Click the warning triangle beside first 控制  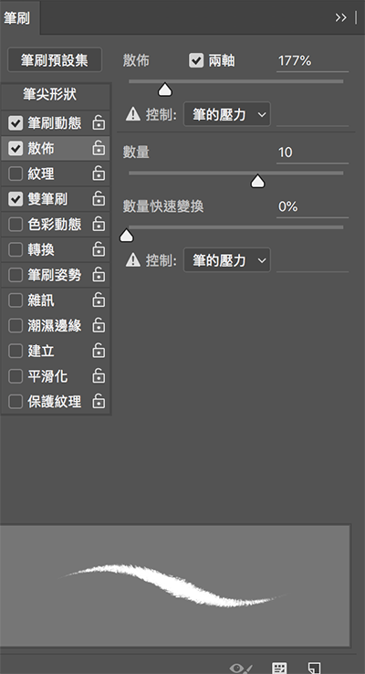pos(133,114)
